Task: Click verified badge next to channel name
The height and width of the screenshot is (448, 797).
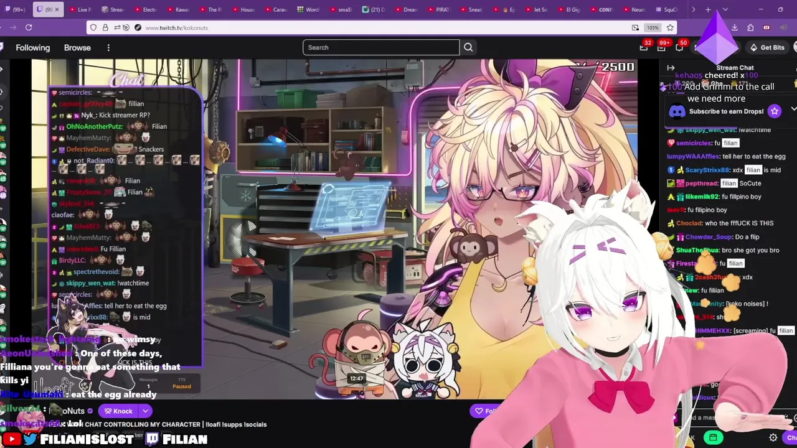Action: (90, 411)
